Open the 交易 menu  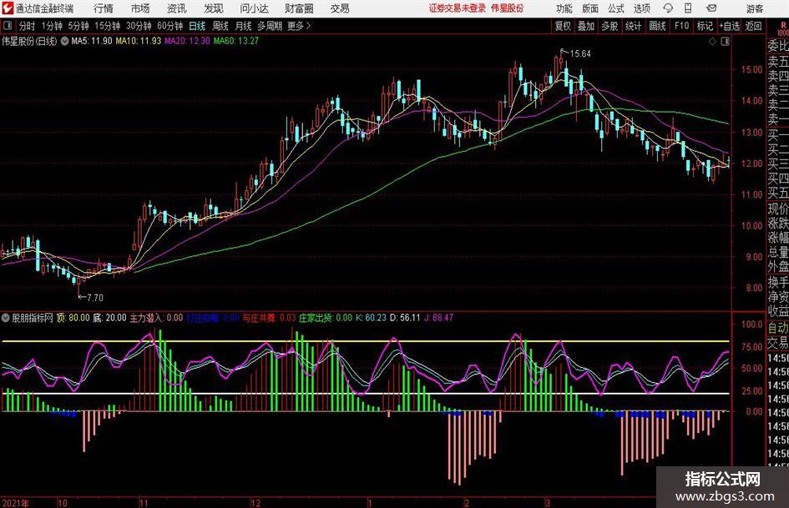[x=340, y=8]
